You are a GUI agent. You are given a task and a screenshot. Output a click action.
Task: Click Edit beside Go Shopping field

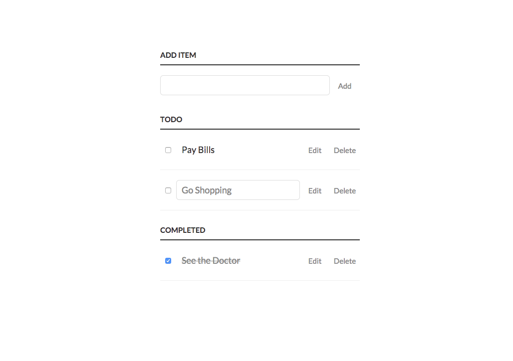tap(315, 191)
